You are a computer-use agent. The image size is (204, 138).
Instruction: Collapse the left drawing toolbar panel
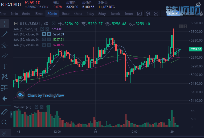(11, 115)
